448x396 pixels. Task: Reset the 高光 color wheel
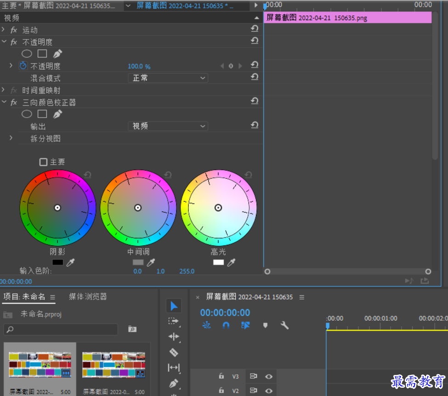point(248,175)
